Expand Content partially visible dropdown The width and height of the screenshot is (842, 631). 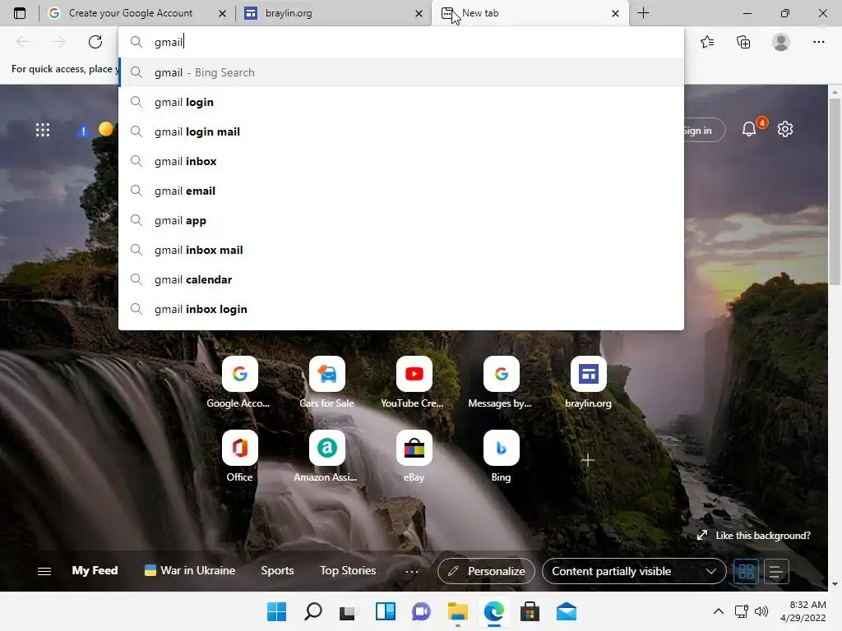(x=634, y=571)
